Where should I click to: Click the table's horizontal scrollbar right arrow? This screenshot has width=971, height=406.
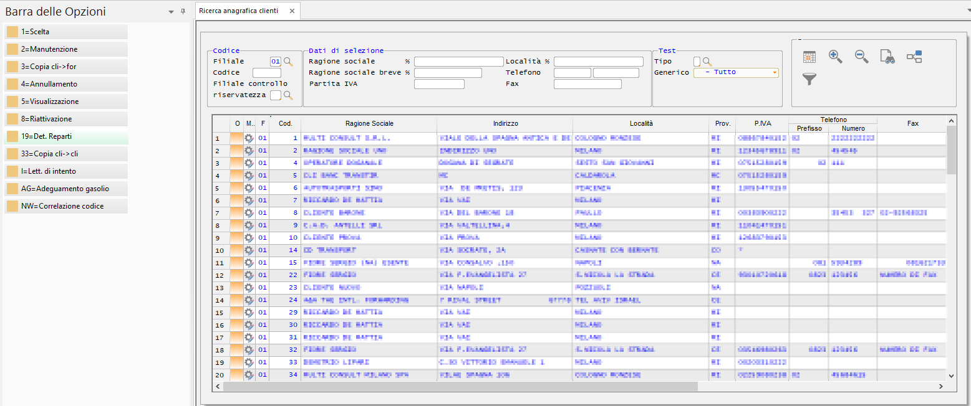coord(942,387)
